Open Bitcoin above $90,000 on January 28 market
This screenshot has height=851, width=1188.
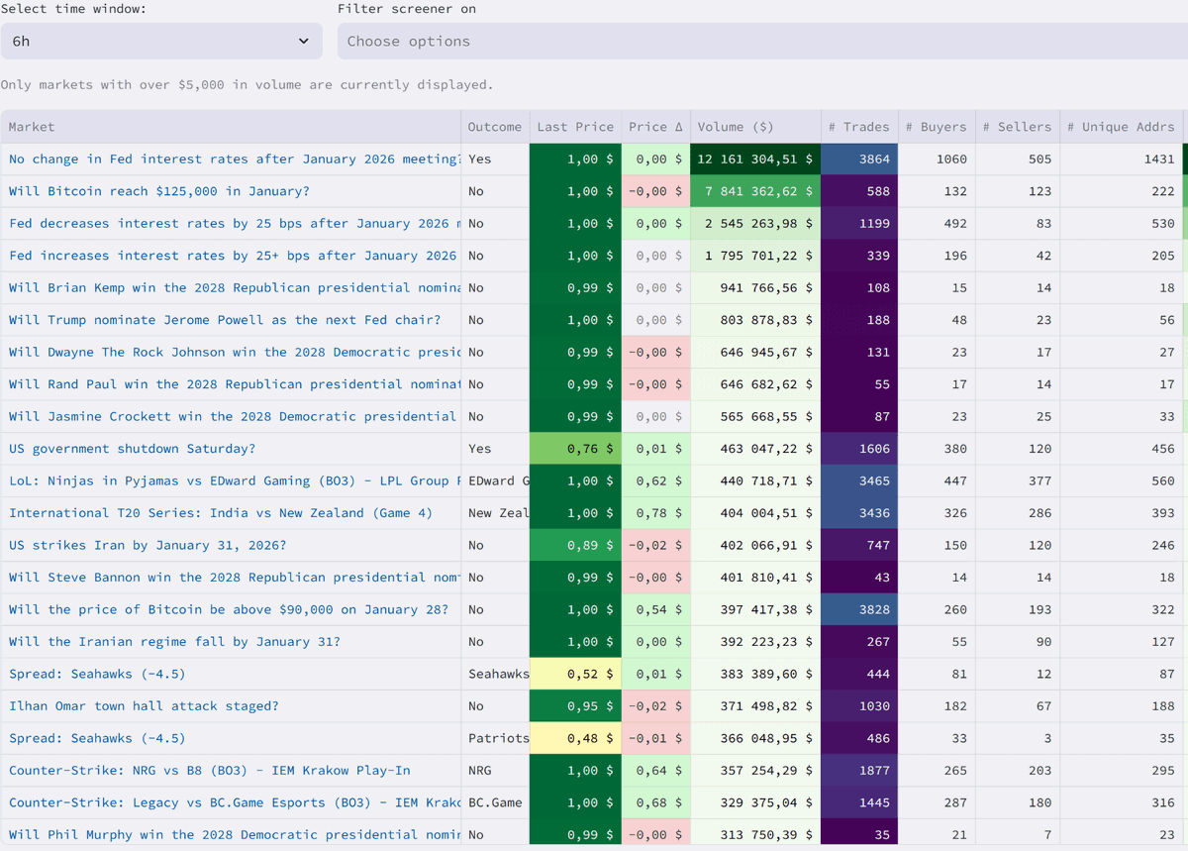click(229, 610)
